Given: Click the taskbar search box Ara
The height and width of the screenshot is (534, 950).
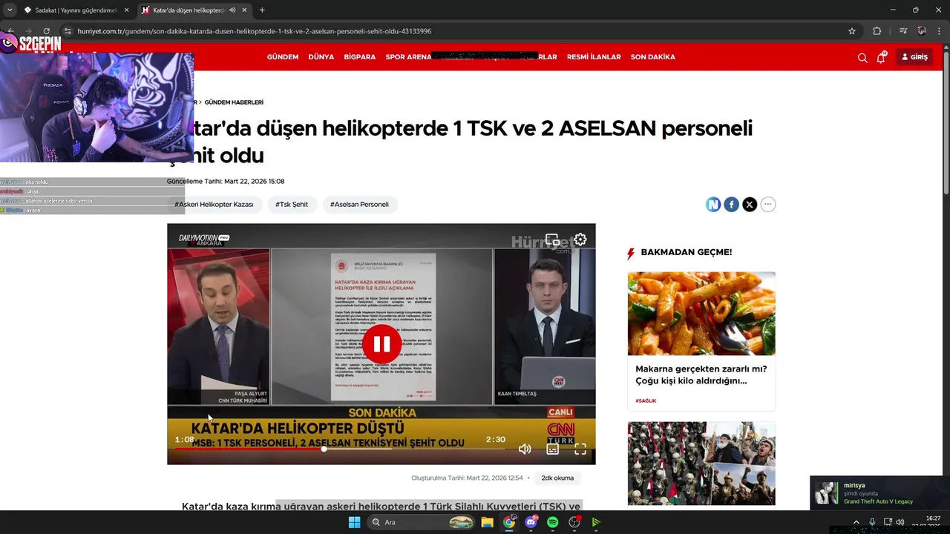Looking at the screenshot, I should tap(422, 522).
